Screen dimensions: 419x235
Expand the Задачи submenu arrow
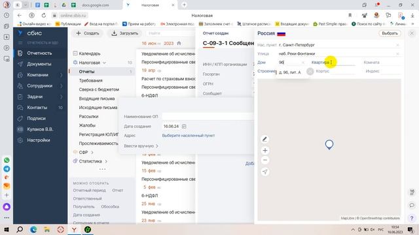coord(61,97)
